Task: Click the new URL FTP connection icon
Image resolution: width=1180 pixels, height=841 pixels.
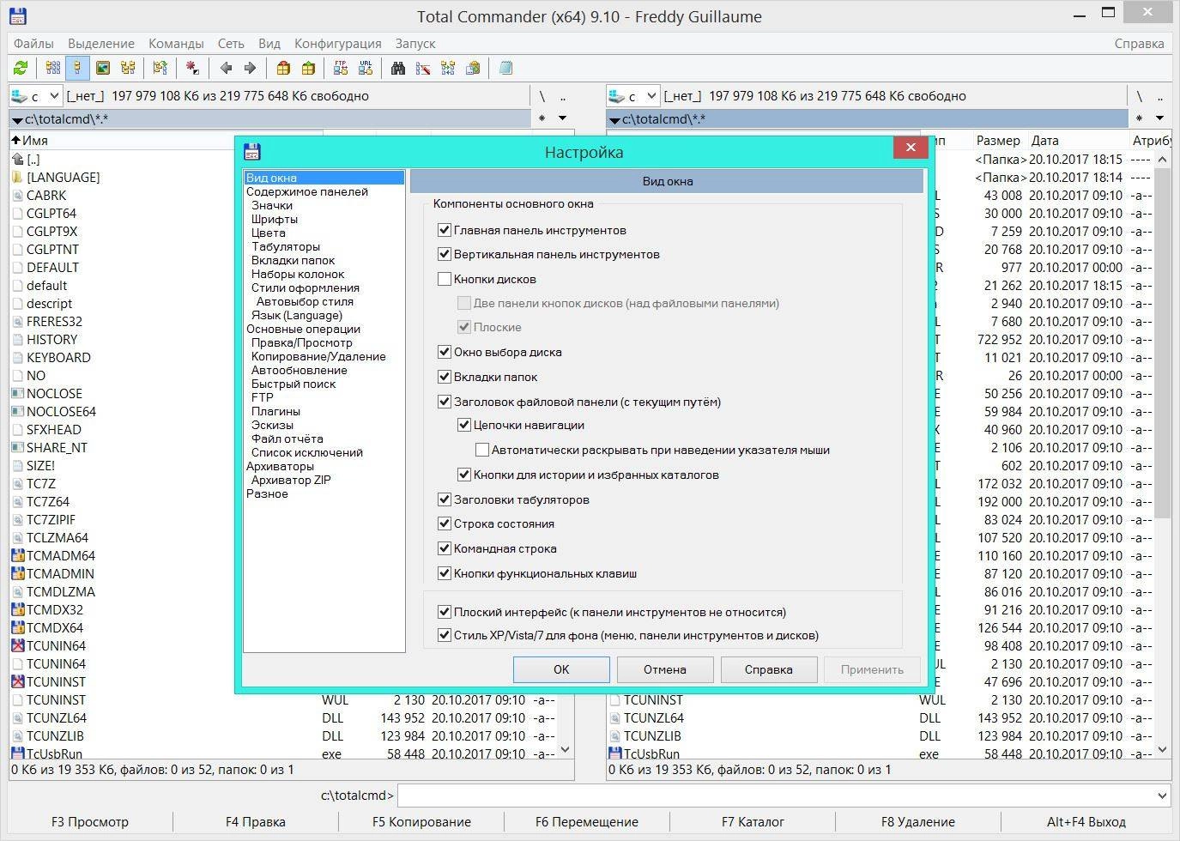Action: pyautogui.click(x=366, y=68)
